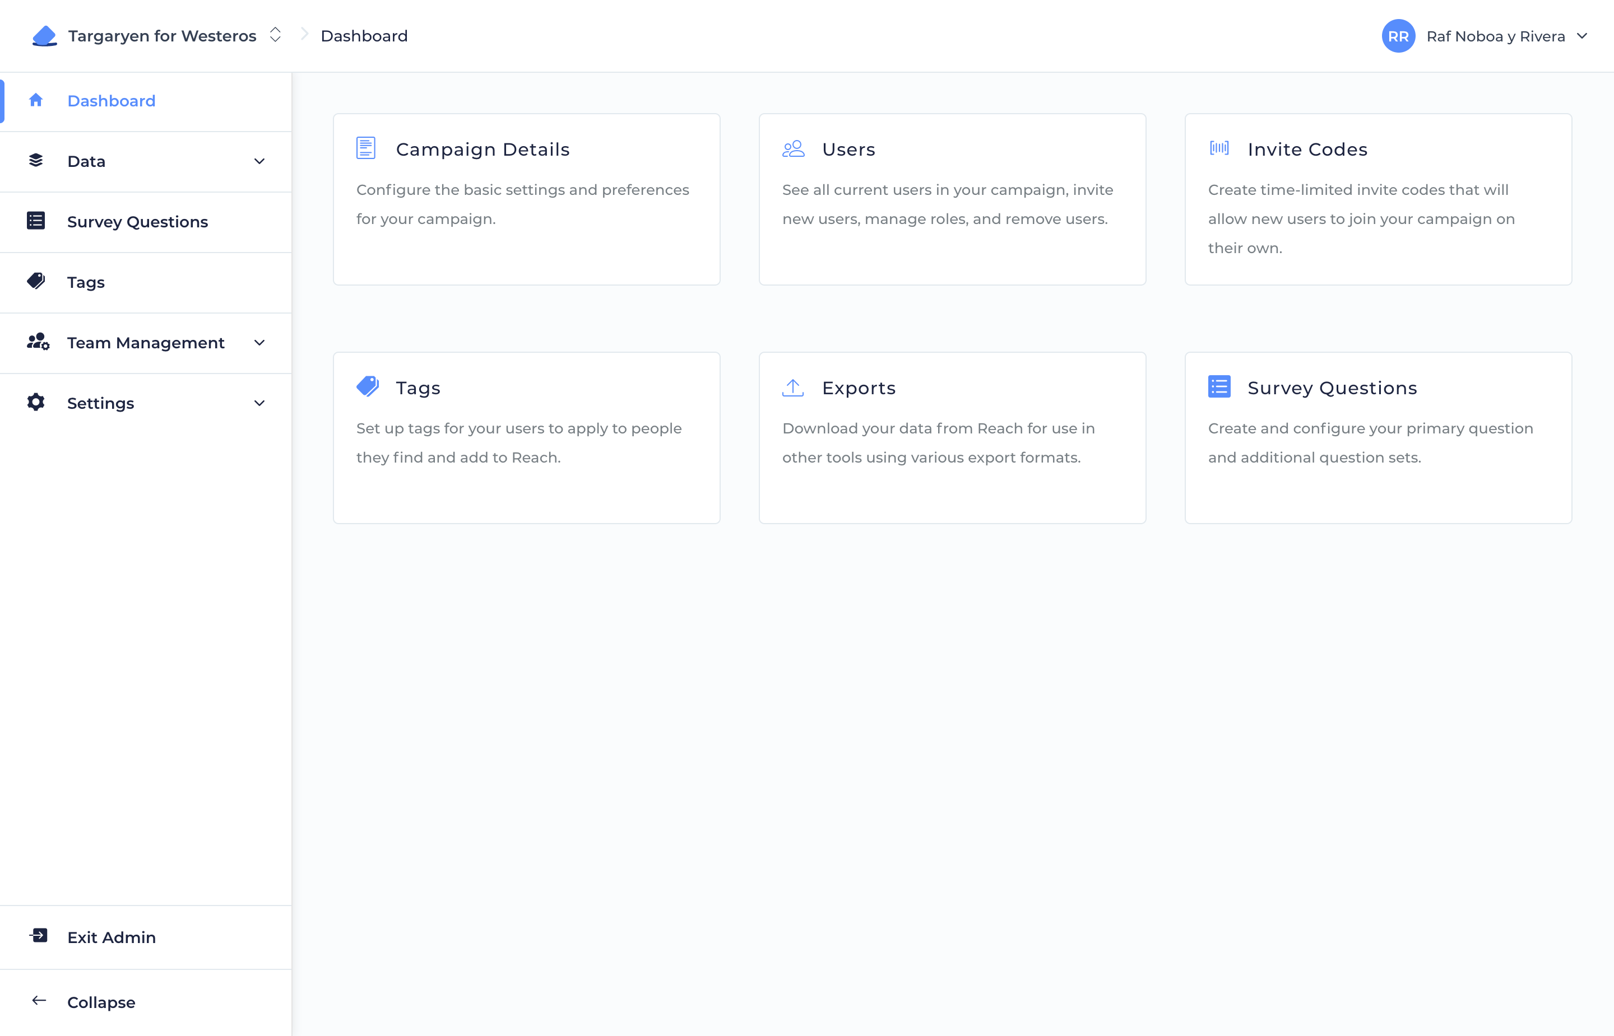Viewport: 1614px width, 1036px height.
Task: Select the Invite Codes barcode icon
Action: pyautogui.click(x=1219, y=148)
